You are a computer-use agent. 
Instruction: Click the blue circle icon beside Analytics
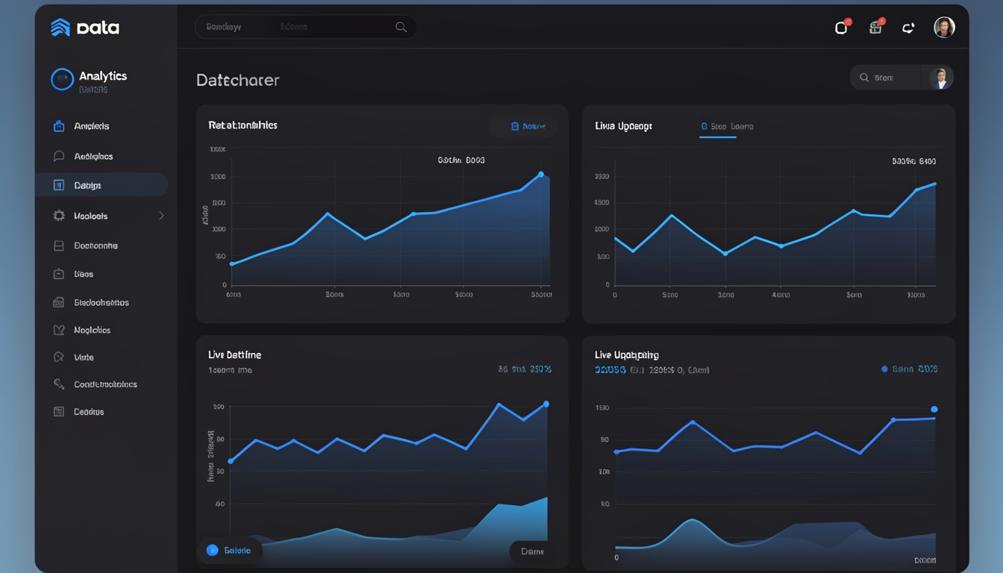pyautogui.click(x=62, y=79)
